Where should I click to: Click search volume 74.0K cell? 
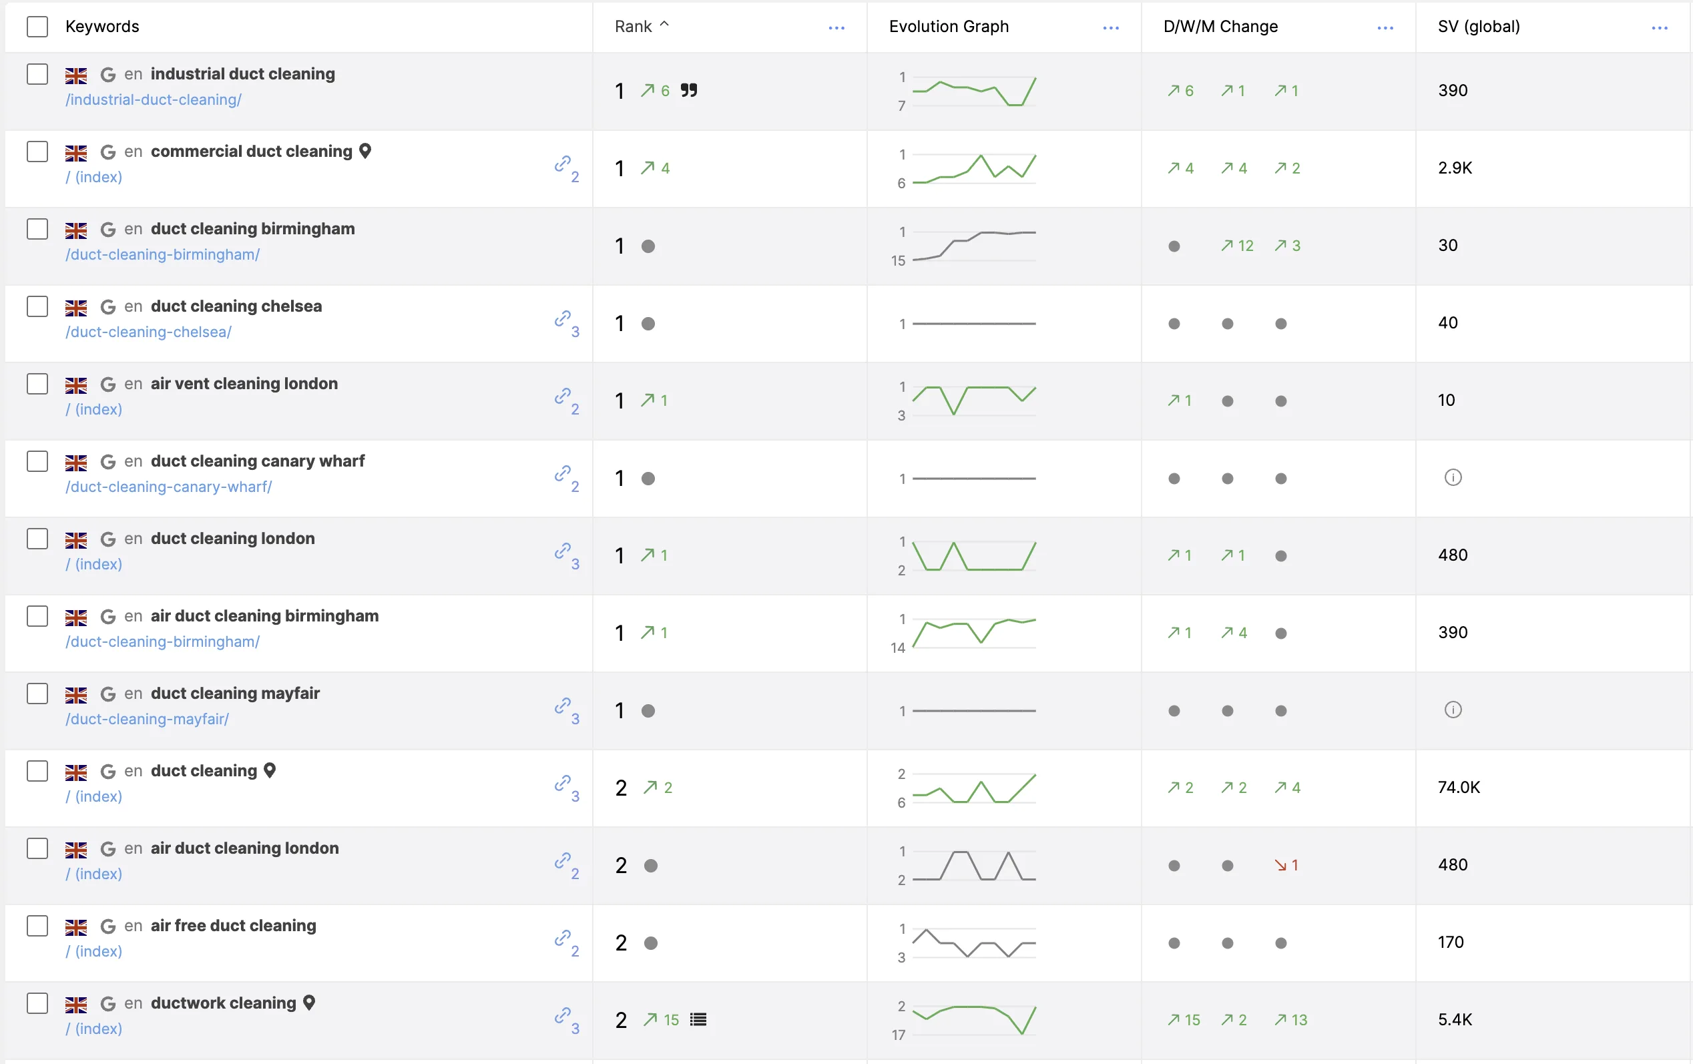click(1459, 787)
